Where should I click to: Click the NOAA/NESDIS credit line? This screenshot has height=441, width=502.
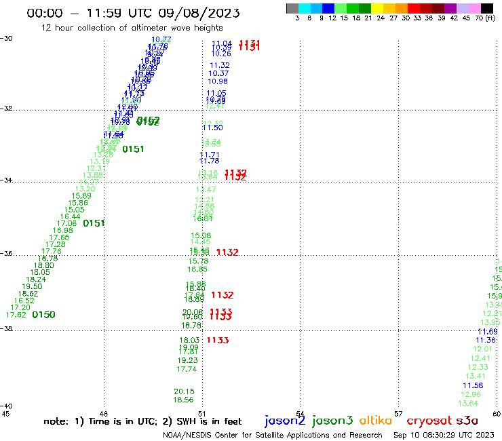(x=273, y=435)
